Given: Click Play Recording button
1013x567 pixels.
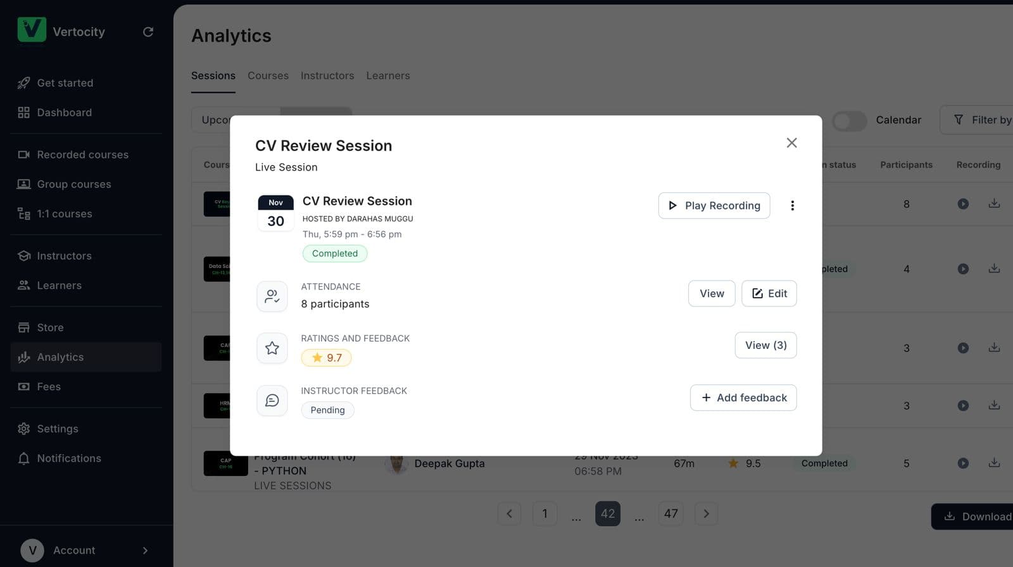Looking at the screenshot, I should (x=714, y=205).
